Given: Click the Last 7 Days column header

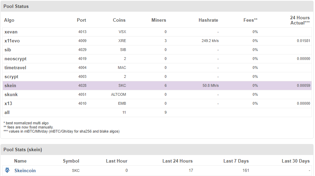Looking at the screenshot, I should (236, 161).
